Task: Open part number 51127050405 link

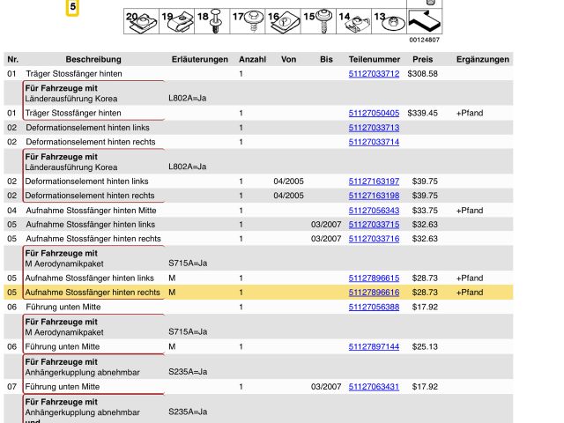Action: 374,114
